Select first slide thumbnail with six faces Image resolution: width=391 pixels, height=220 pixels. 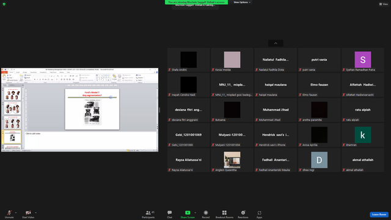pos(12,94)
